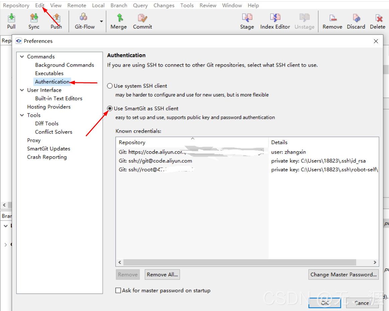Close the Preferences dialog

tap(376, 41)
